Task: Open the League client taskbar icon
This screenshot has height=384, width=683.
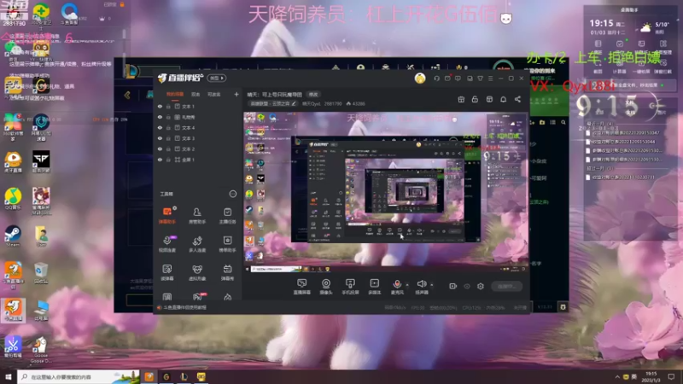Action: [x=184, y=376]
